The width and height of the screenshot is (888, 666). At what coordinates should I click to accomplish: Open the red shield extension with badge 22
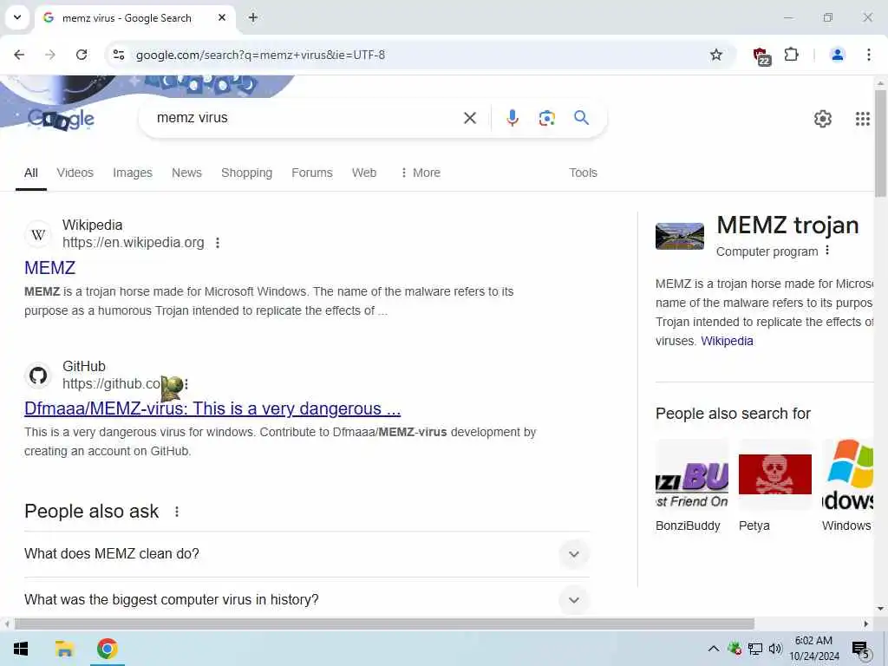(761, 55)
